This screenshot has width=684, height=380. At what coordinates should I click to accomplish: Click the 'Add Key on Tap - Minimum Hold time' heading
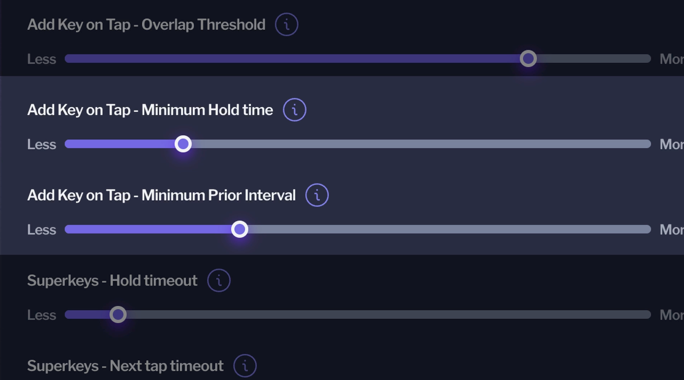click(x=150, y=109)
